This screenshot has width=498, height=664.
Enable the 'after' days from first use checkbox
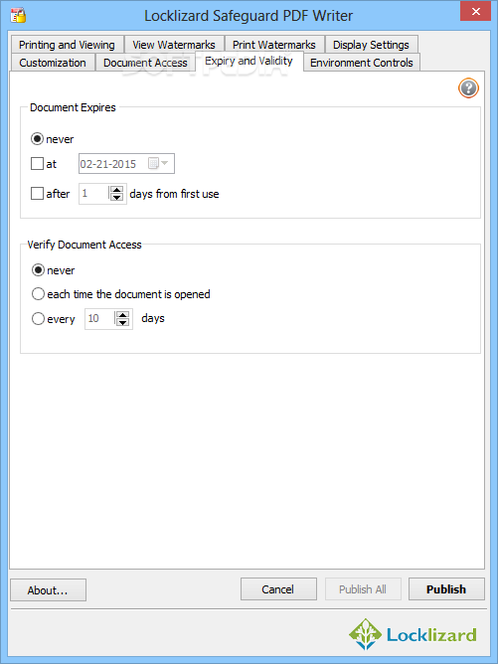point(37,194)
